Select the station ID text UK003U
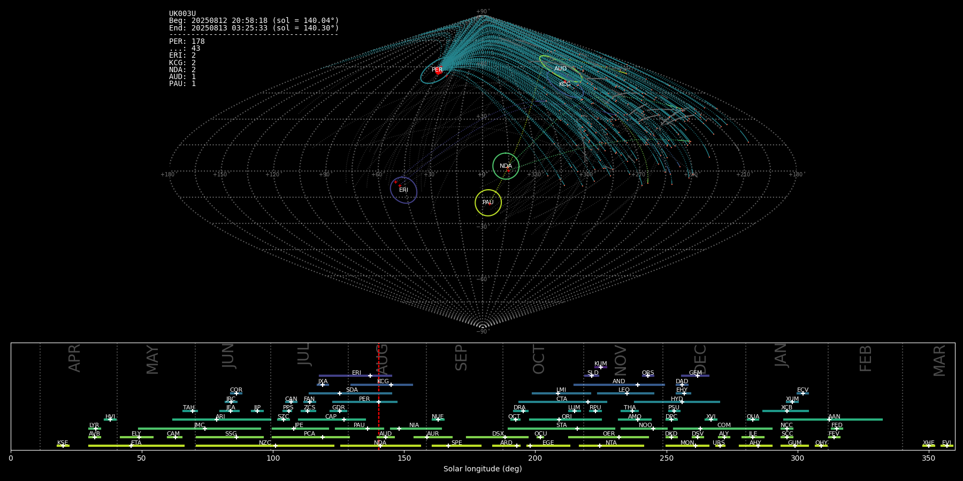This screenshot has width=963, height=481. tap(182, 14)
